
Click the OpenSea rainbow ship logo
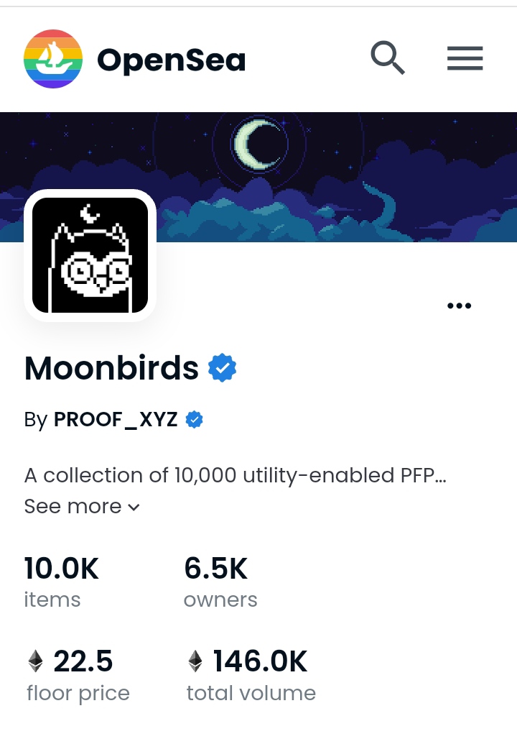coord(53,59)
